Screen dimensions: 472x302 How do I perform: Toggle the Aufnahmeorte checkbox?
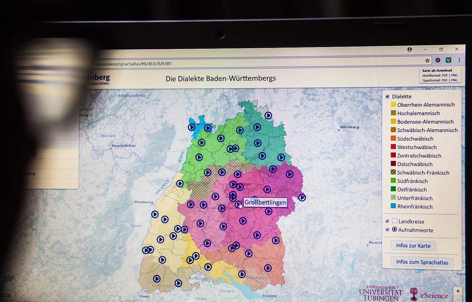[x=387, y=230]
